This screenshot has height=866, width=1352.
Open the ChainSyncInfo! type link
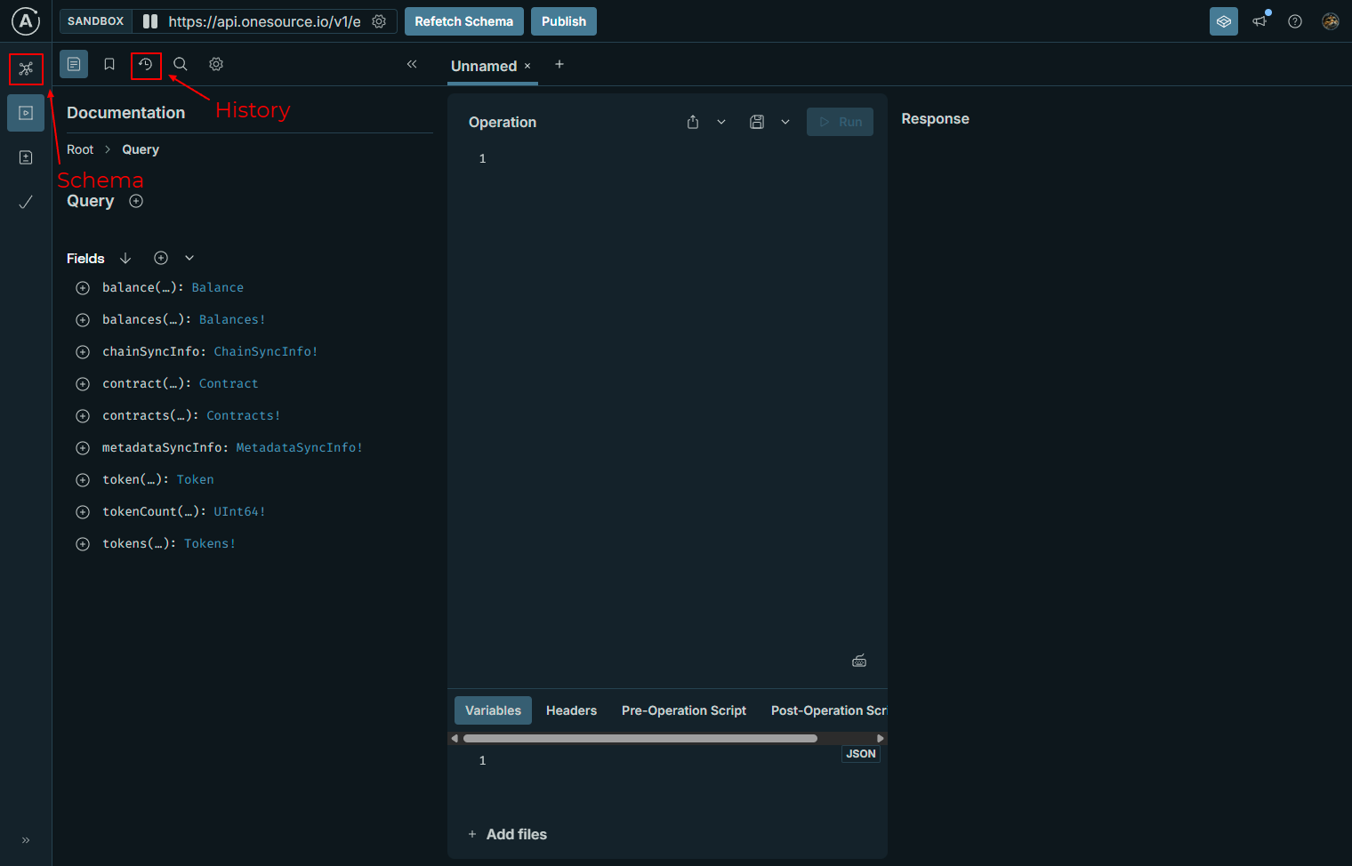(x=266, y=351)
